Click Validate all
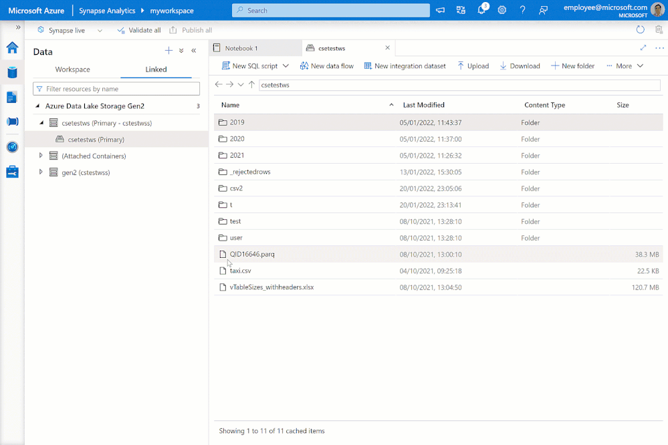The width and height of the screenshot is (668, 445). (x=139, y=30)
